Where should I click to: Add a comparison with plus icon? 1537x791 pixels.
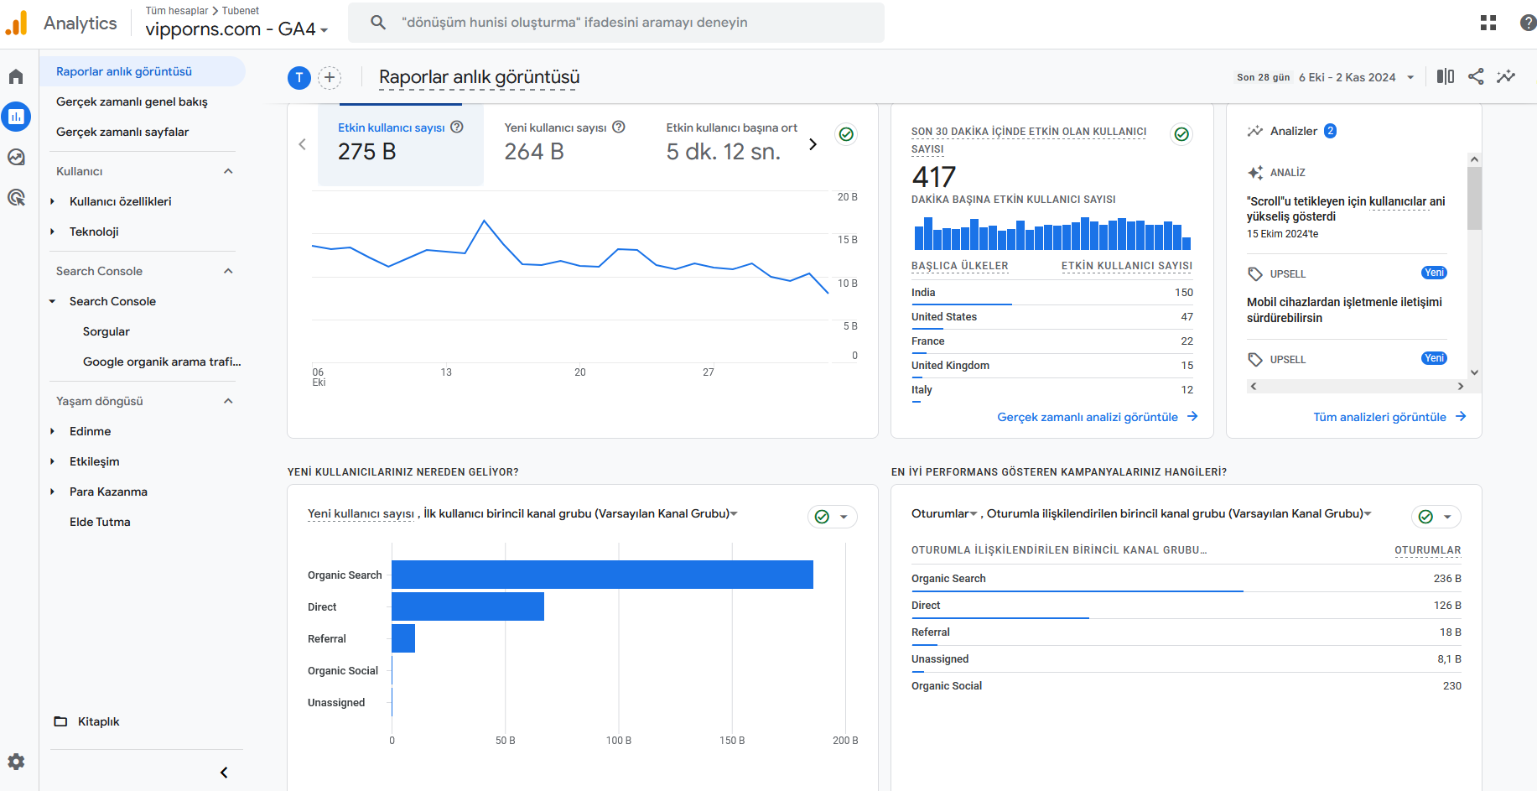(x=330, y=78)
